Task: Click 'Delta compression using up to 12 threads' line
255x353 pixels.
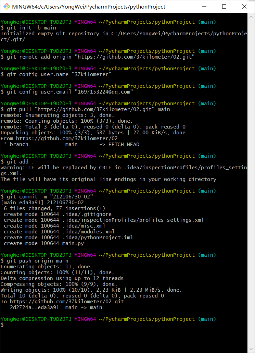Action: point(62,278)
